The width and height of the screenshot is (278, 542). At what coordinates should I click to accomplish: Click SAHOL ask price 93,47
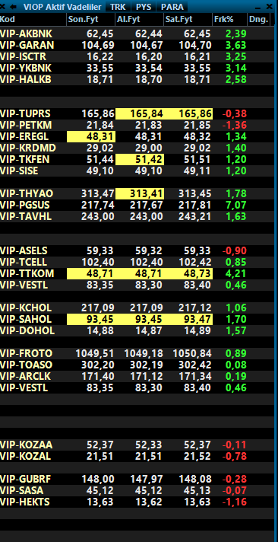pyautogui.click(x=188, y=319)
